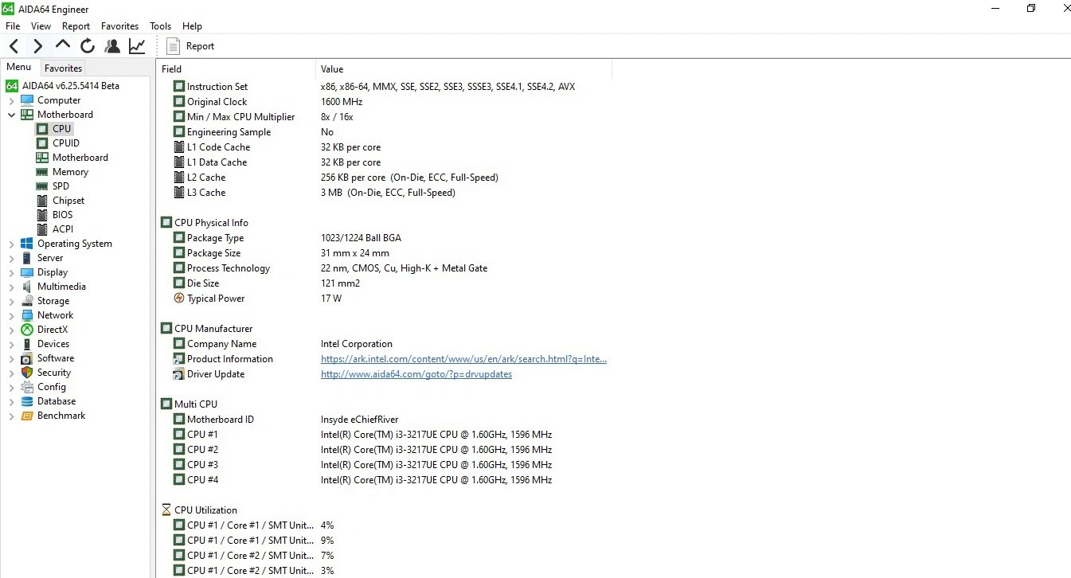This screenshot has width=1071, height=578.
Task: Switch to the Favorites tab in the side panel
Action: pos(63,68)
